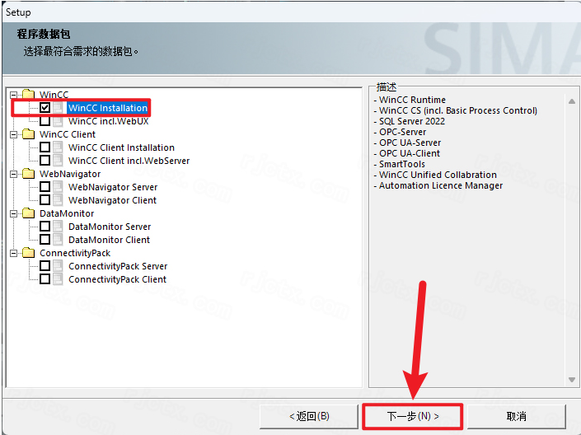Cancel setup with the 取消 button
581x435 pixels.
[x=516, y=416]
